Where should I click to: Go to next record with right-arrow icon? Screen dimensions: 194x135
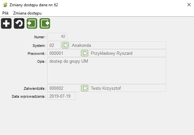point(45,23)
